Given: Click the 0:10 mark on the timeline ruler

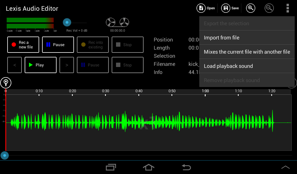Looking at the screenshot, I should (39, 91).
